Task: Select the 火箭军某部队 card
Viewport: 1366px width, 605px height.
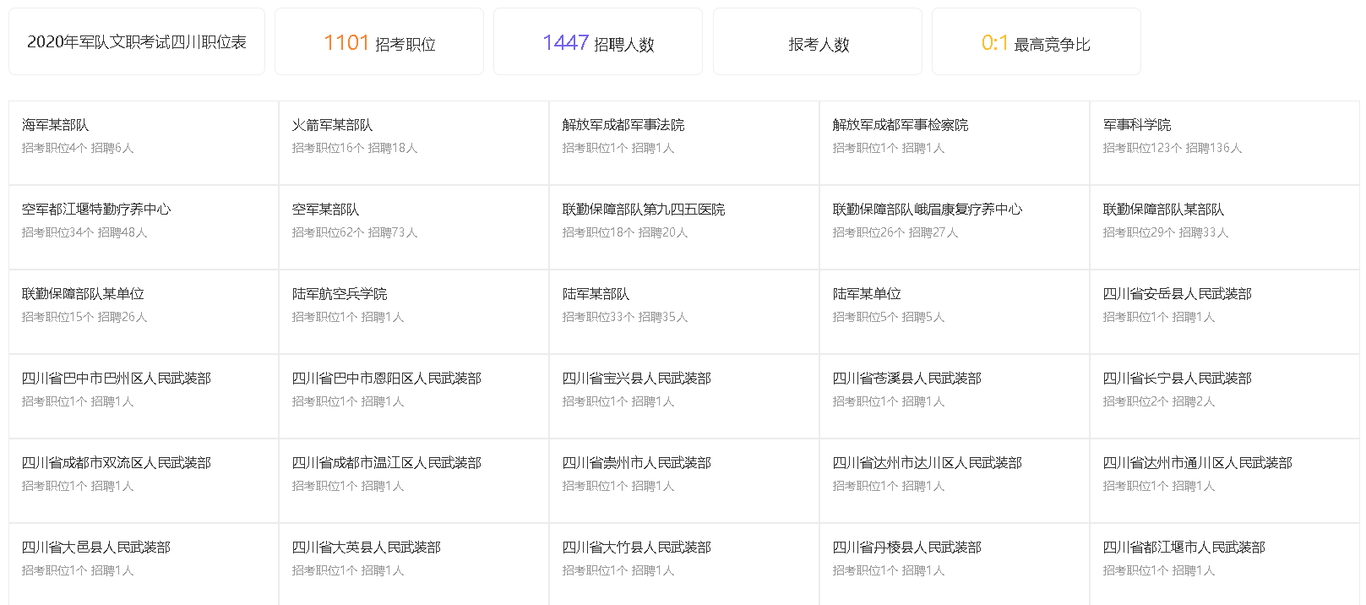Action: (x=413, y=142)
